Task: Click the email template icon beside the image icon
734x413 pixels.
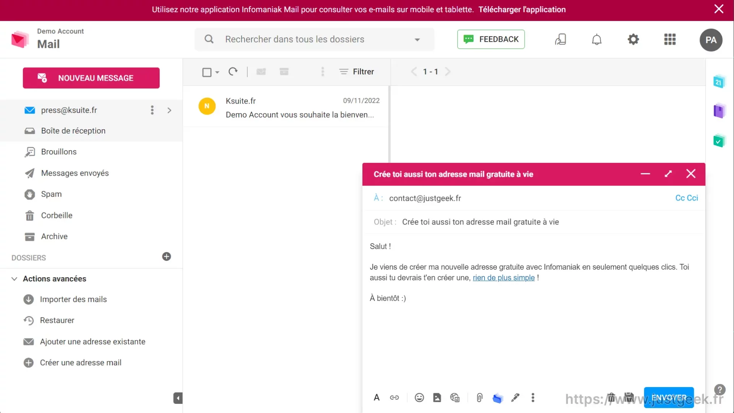Action: pyautogui.click(x=455, y=398)
